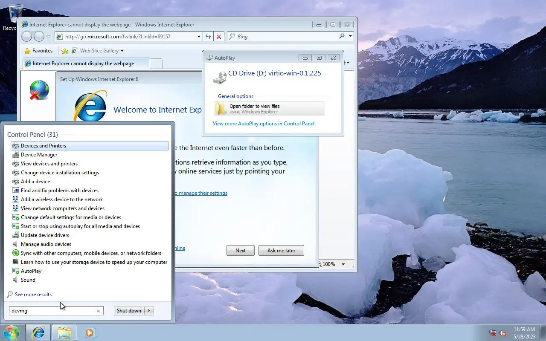
Task: Open Update device drivers result
Action: (90, 235)
